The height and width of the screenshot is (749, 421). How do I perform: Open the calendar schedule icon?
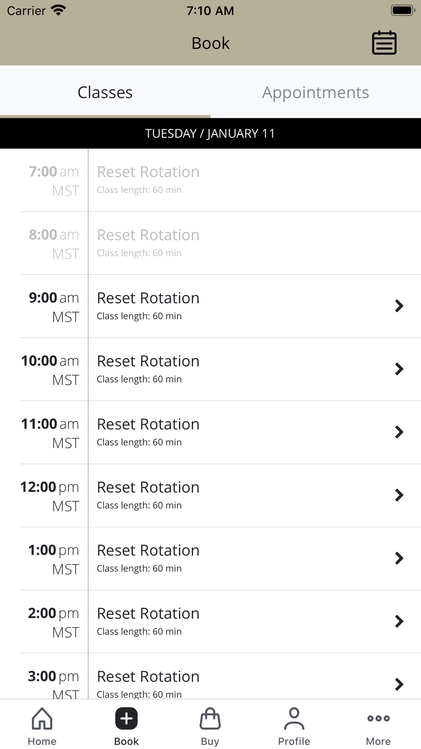pyautogui.click(x=384, y=43)
